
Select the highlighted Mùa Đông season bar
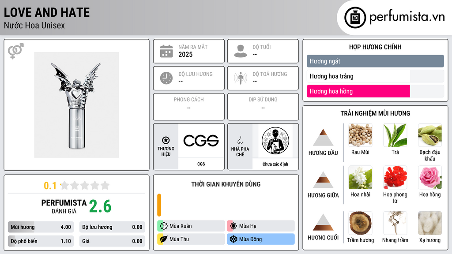[x=261, y=239]
